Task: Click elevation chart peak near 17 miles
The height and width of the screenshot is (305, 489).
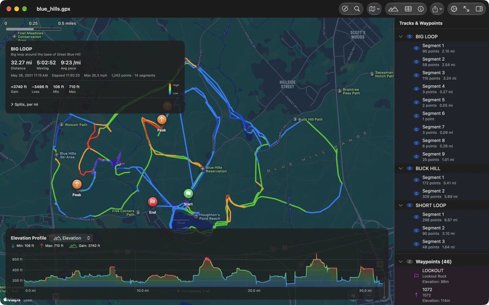Action: click(208, 259)
